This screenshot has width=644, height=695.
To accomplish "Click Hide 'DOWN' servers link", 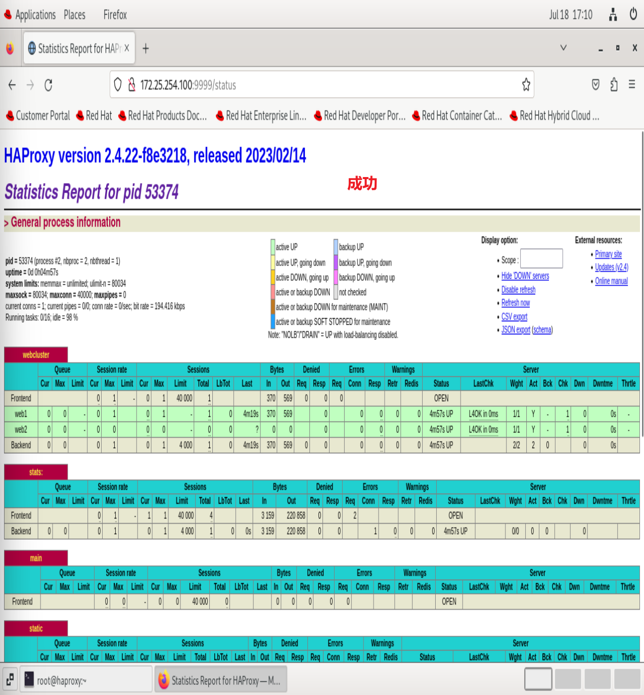I will (x=525, y=276).
